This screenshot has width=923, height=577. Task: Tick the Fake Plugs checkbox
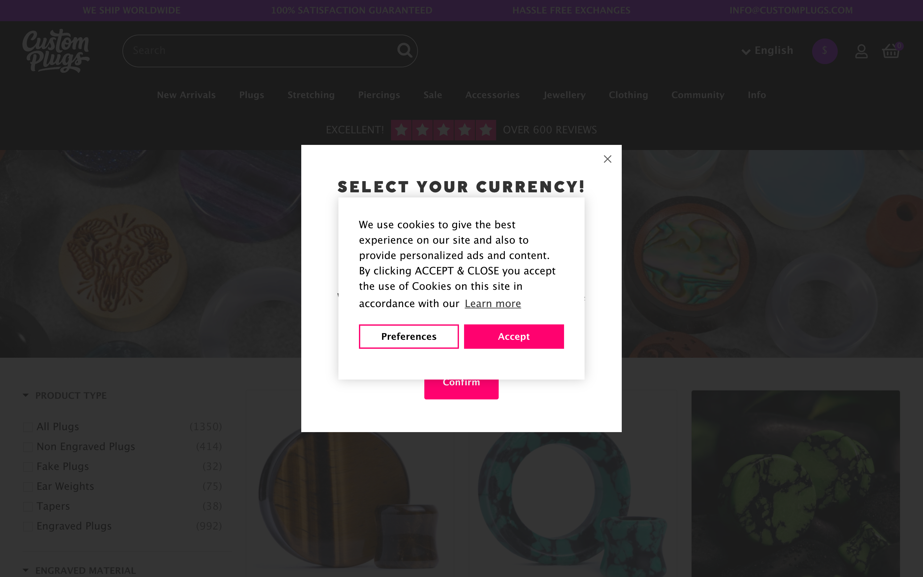click(x=28, y=467)
